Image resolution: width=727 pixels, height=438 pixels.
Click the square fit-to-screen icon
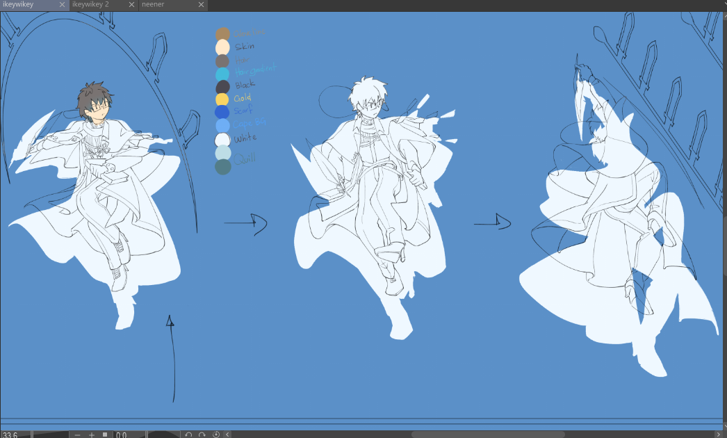105,435
